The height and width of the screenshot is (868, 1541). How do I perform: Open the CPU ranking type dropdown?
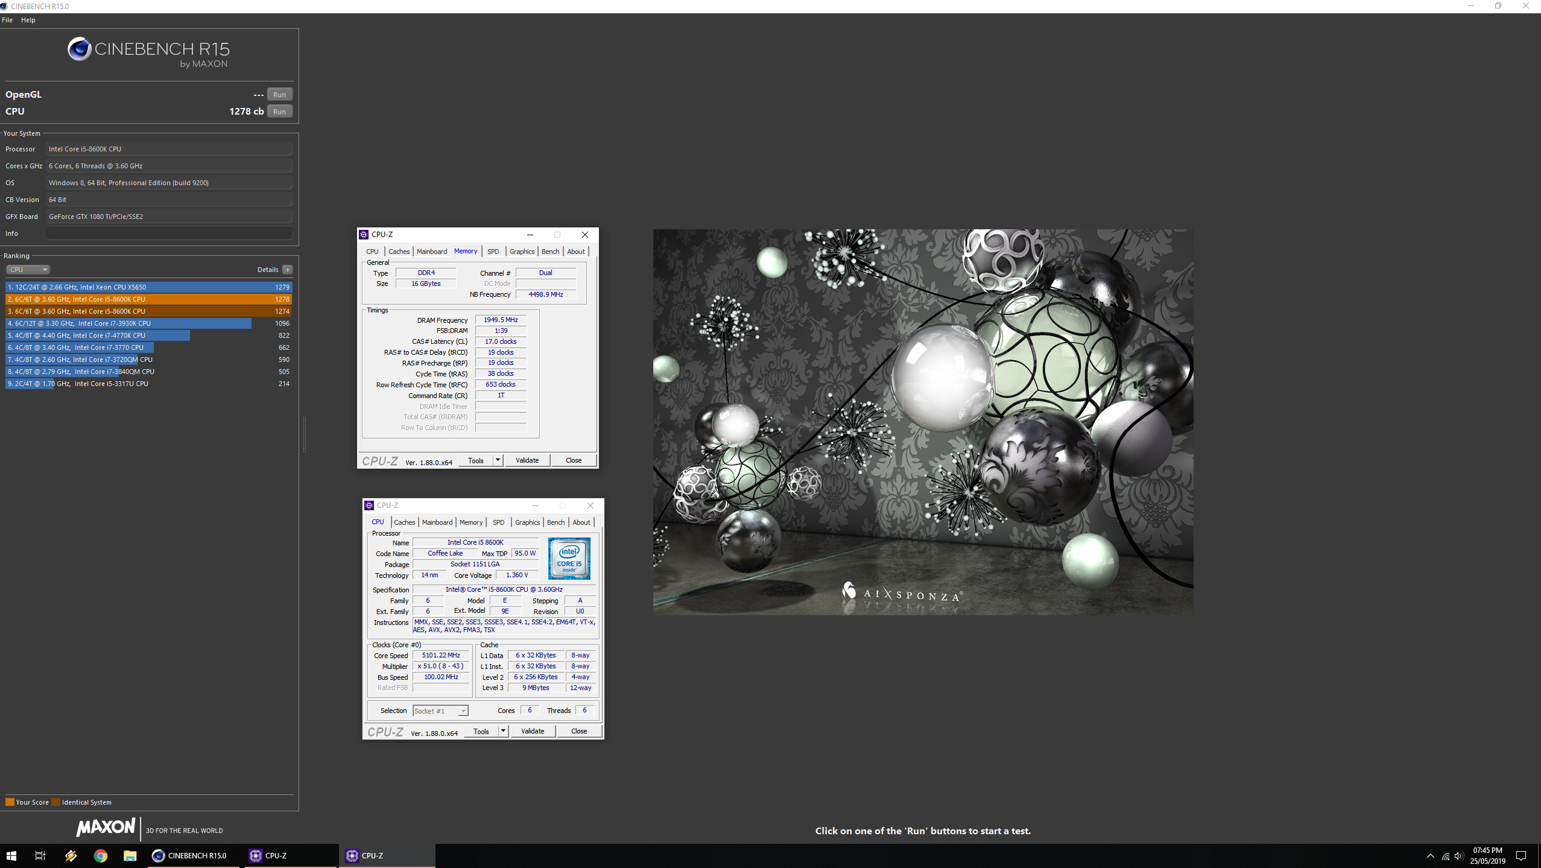[x=28, y=270]
